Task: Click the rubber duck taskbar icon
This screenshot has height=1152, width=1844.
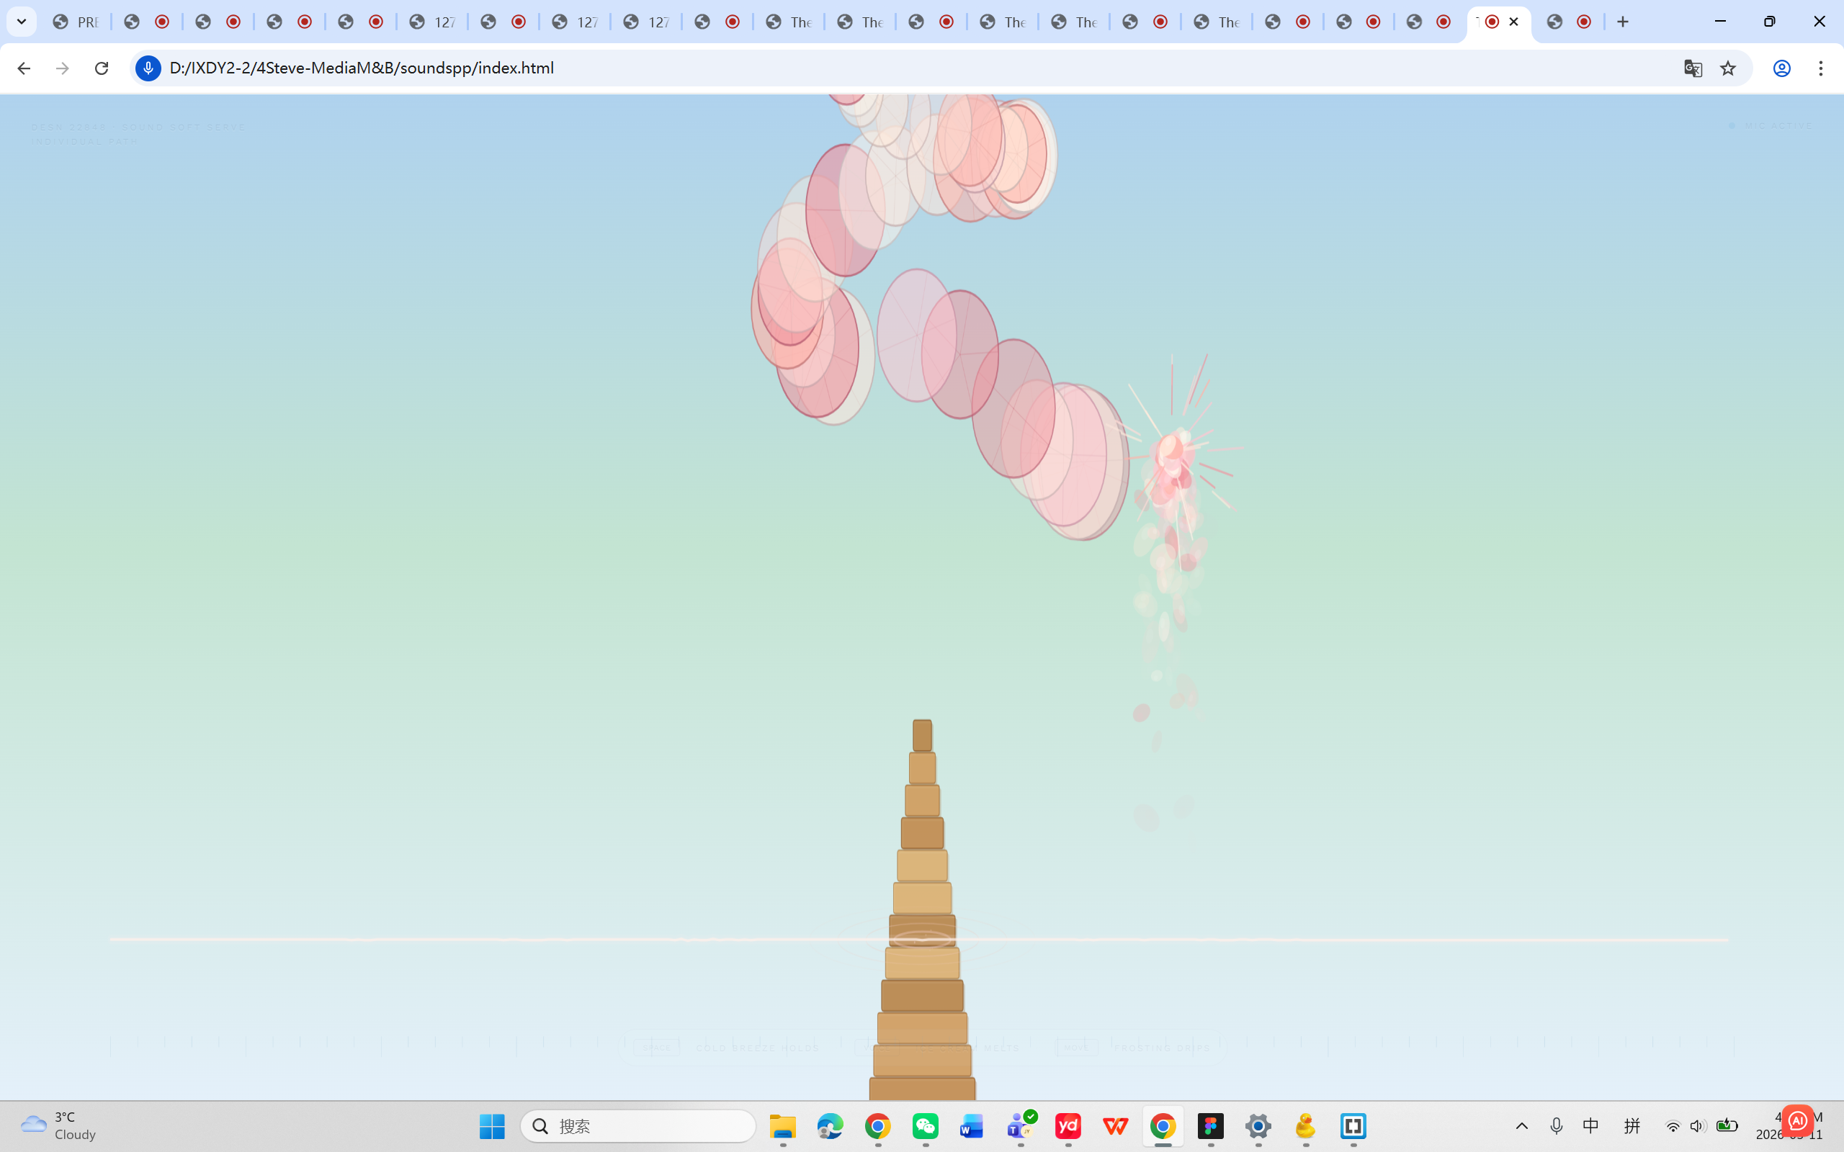Action: click(1305, 1125)
